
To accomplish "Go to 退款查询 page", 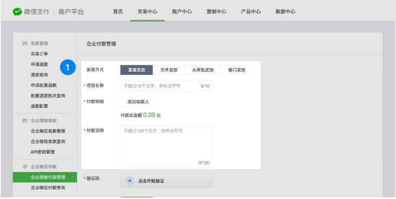I will [x=39, y=75].
